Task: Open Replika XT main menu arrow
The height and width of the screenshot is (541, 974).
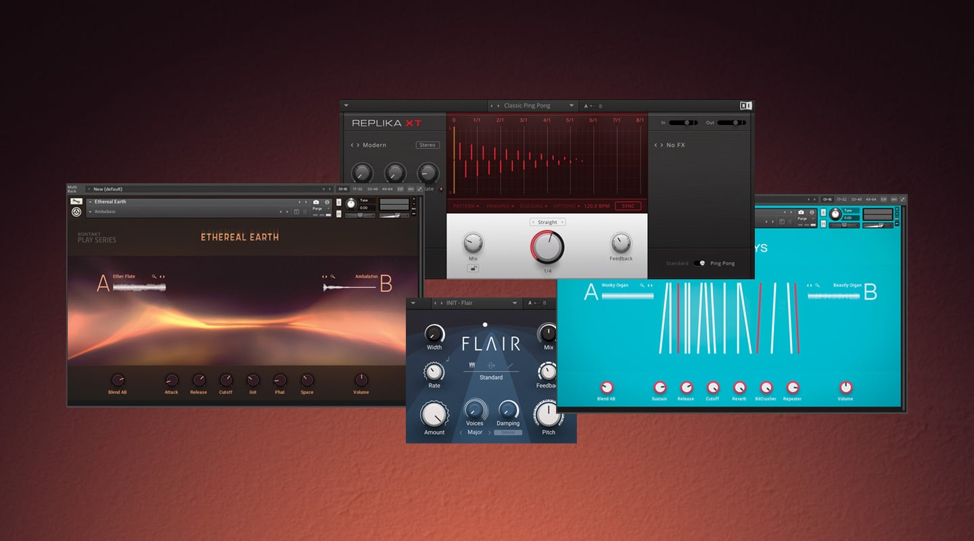Action: (346, 105)
